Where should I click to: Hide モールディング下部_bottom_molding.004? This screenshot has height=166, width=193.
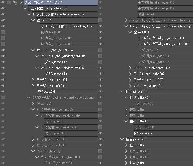point(3,26)
